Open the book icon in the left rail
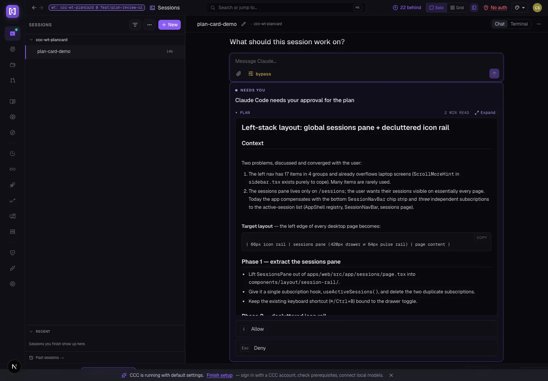Screen dimensions: 548x381 [x=13, y=101]
